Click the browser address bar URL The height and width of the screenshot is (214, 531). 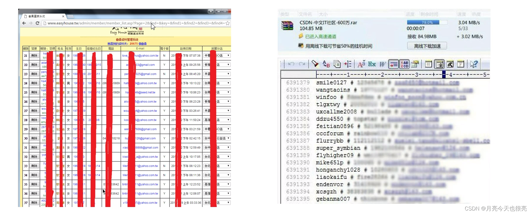[x=136, y=23]
